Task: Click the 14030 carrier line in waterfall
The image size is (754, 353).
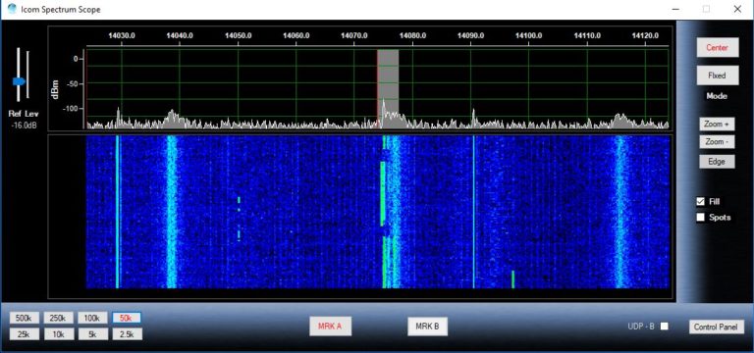Action: coord(117,212)
